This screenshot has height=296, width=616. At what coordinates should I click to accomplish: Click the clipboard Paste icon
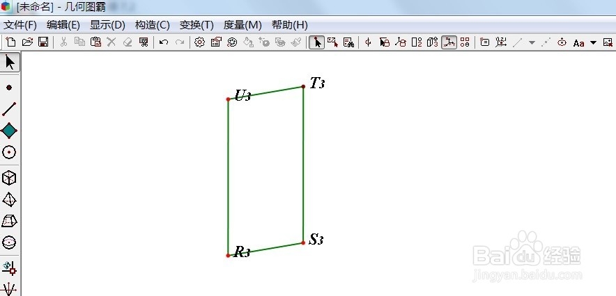(x=96, y=42)
